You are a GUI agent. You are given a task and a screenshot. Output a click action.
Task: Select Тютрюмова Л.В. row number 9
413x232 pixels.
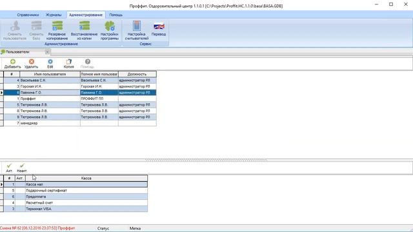[x=80, y=117]
